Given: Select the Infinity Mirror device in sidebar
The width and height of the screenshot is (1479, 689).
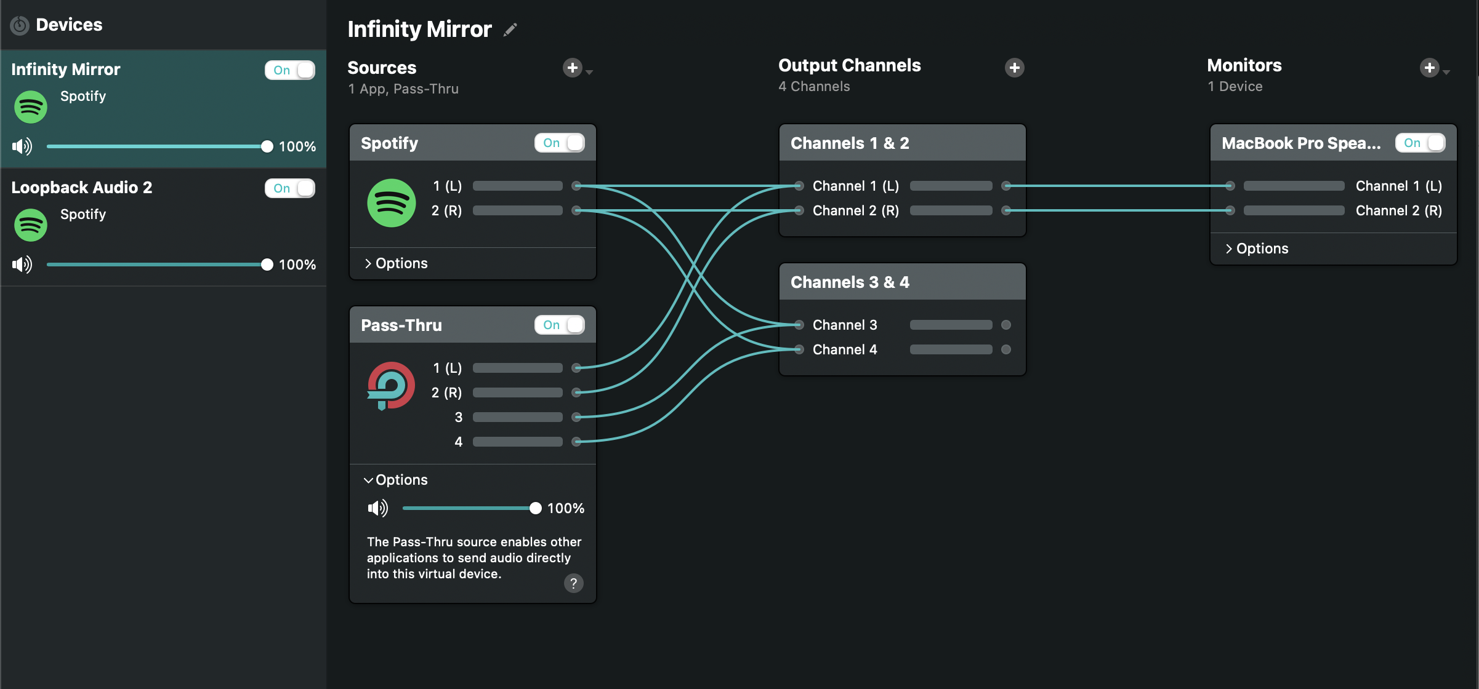Looking at the screenshot, I should pos(66,70).
